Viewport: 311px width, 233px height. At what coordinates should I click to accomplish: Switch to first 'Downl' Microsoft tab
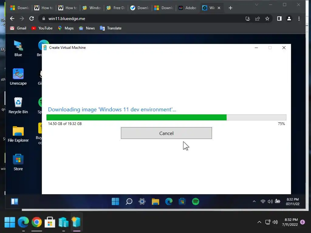coord(20,8)
